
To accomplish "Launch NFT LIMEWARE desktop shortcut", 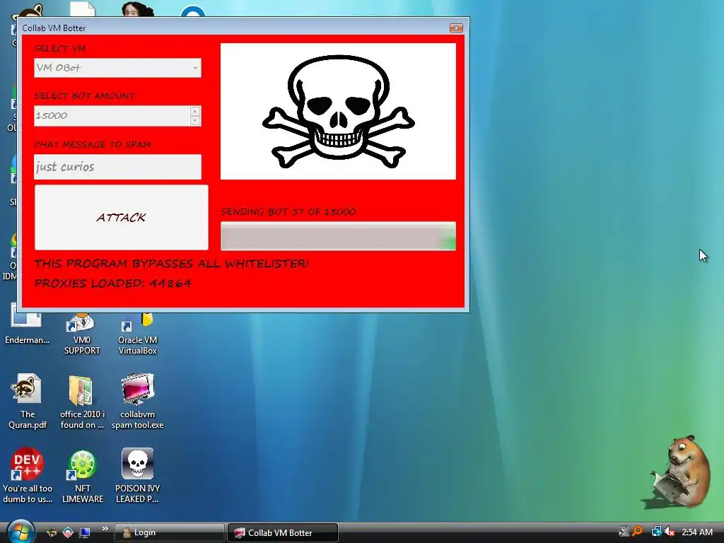I will [x=83, y=475].
